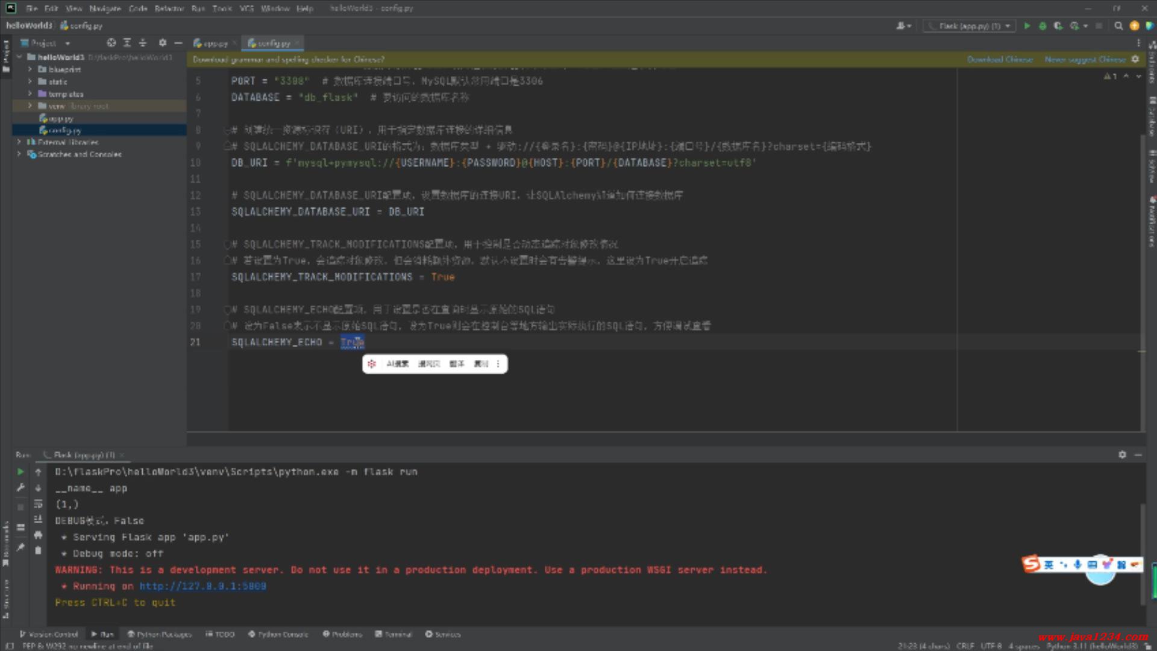Screen dimensions: 1157x651
Task: Expand the static folder
Action: 30,81
